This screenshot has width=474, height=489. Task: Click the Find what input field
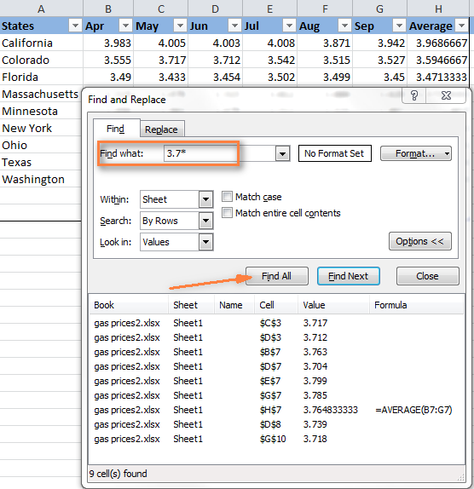coord(220,153)
